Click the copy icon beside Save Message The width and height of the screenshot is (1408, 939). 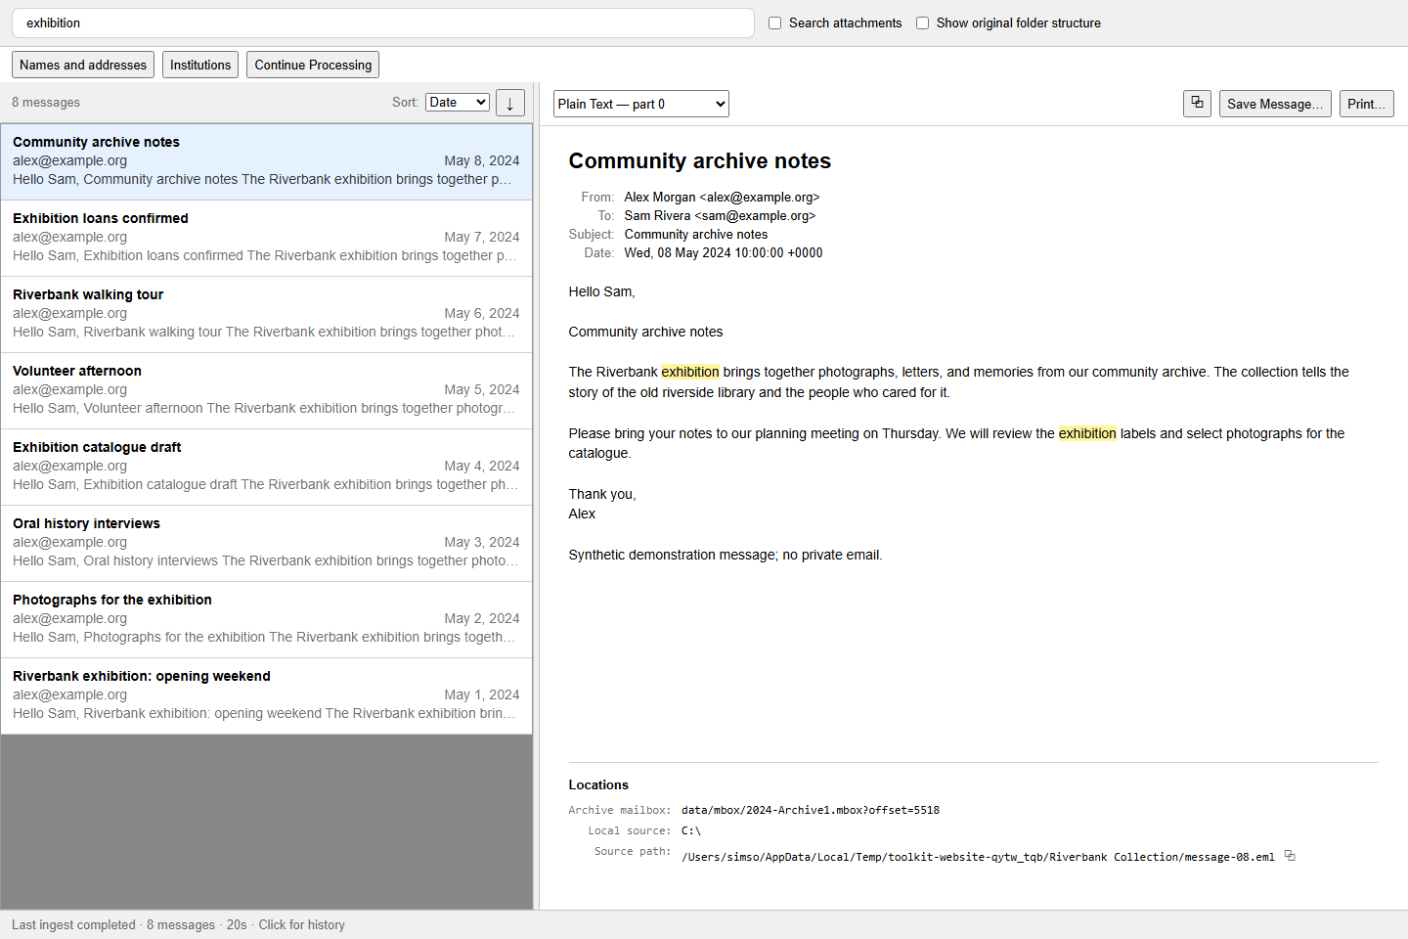point(1197,103)
